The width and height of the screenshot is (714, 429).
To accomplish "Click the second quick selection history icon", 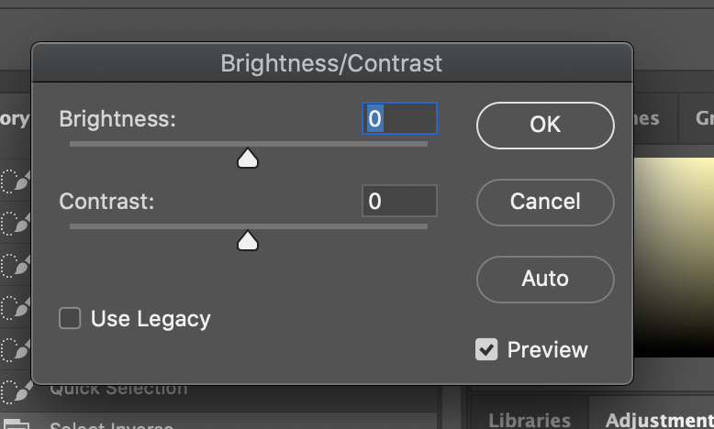I will pos(16,223).
